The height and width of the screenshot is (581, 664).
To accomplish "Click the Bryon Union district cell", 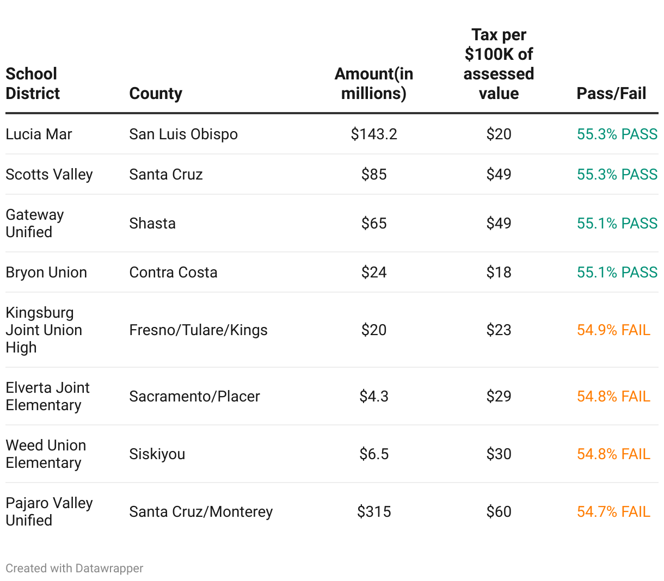I will pos(46,273).
